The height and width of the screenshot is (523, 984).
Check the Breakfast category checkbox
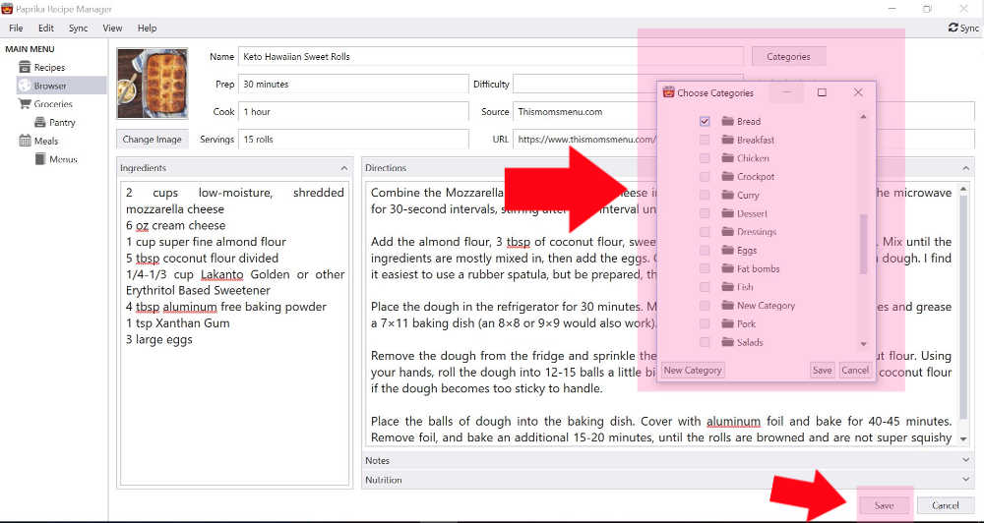coord(705,140)
